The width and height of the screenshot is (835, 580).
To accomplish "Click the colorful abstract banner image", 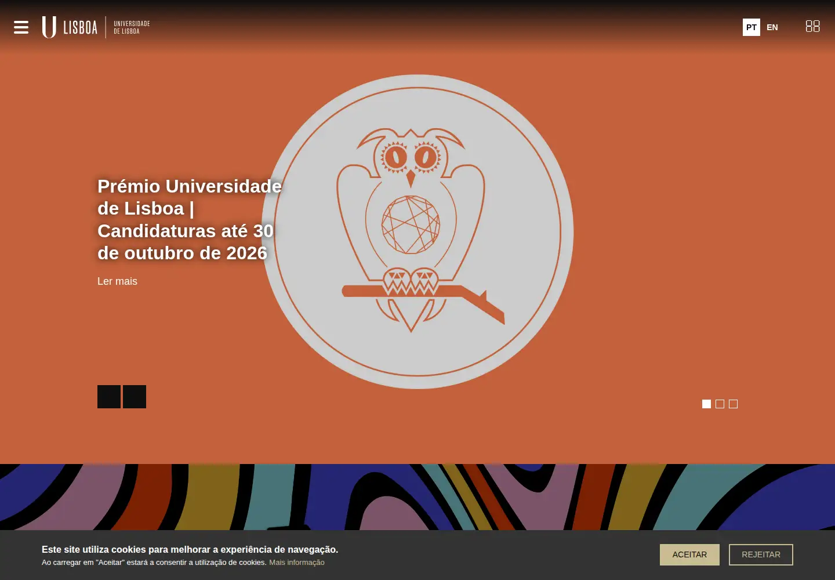I will click(418, 497).
